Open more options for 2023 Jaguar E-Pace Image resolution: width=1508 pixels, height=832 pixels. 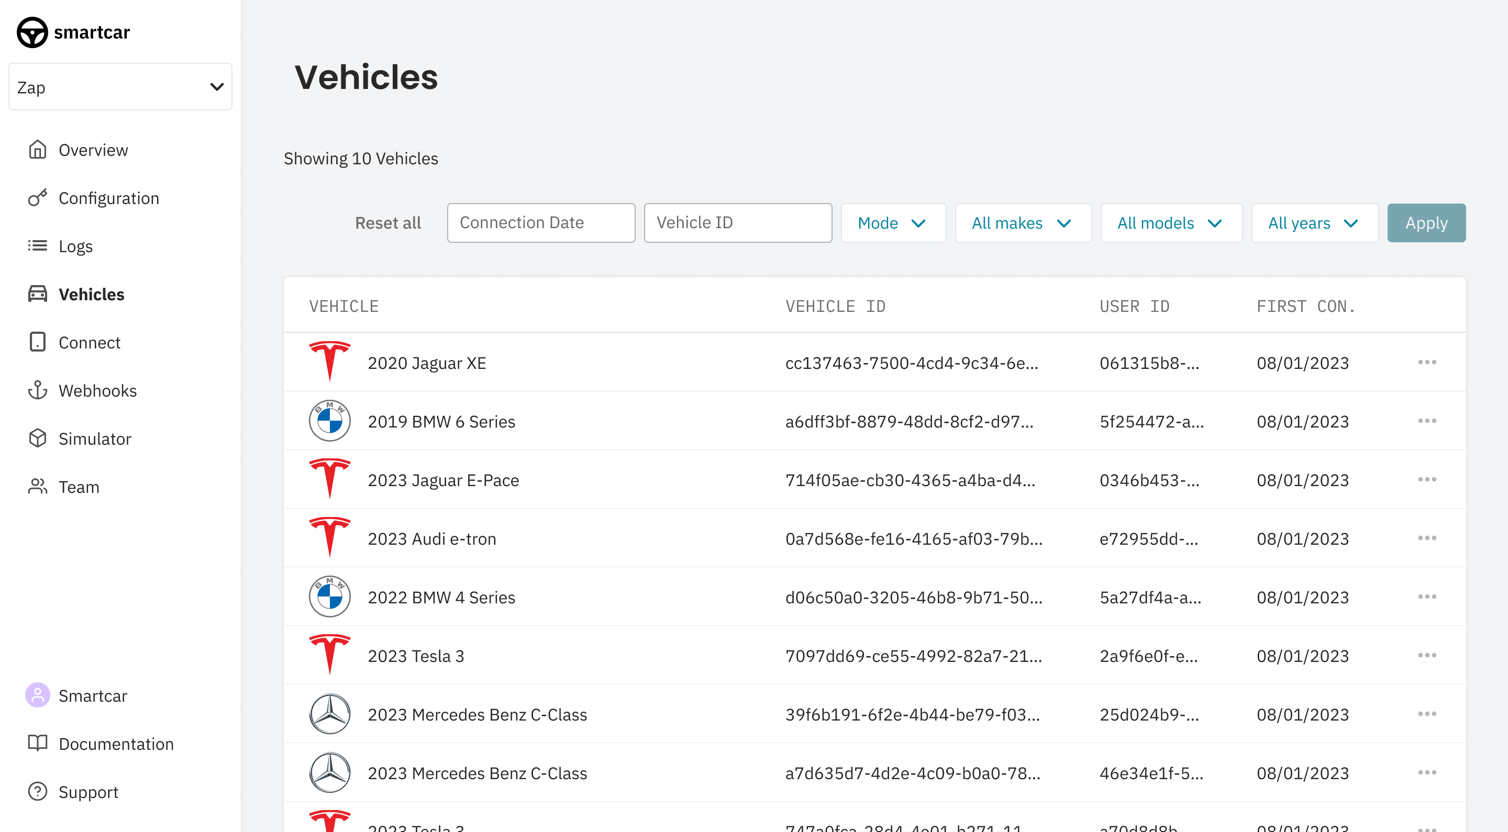[1427, 479]
